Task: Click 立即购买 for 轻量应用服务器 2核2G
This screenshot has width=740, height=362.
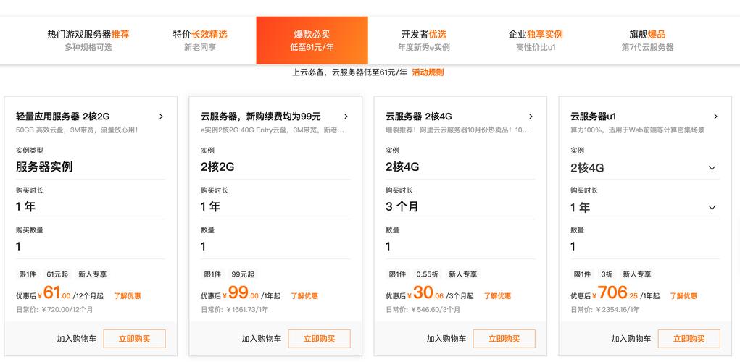Action: (x=135, y=339)
